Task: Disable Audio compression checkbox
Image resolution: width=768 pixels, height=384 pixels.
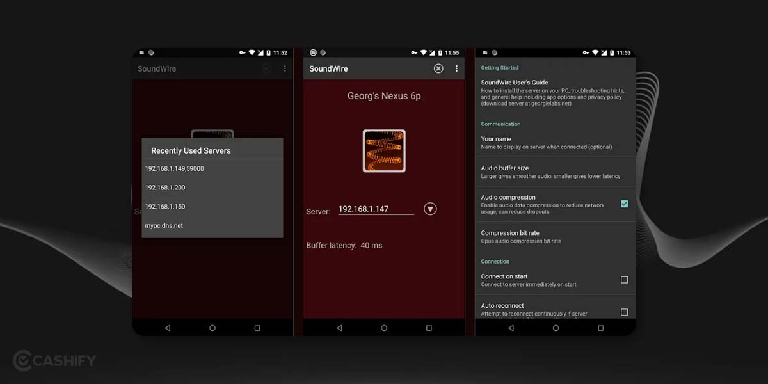Action: click(x=624, y=204)
